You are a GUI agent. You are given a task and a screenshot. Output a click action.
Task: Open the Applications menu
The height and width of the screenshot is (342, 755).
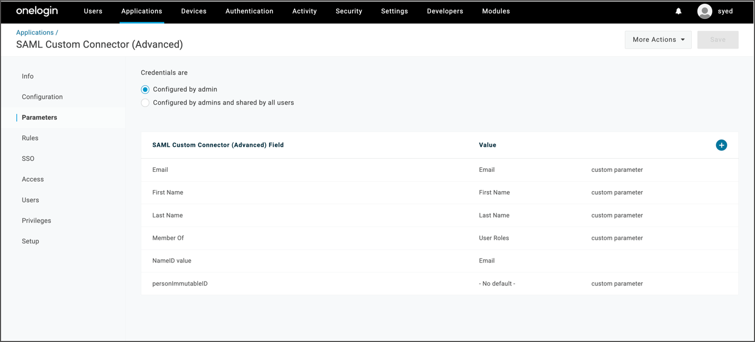(142, 11)
